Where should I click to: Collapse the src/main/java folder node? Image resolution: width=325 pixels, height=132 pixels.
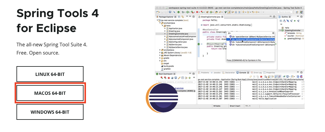pyautogui.click(x=160, y=23)
